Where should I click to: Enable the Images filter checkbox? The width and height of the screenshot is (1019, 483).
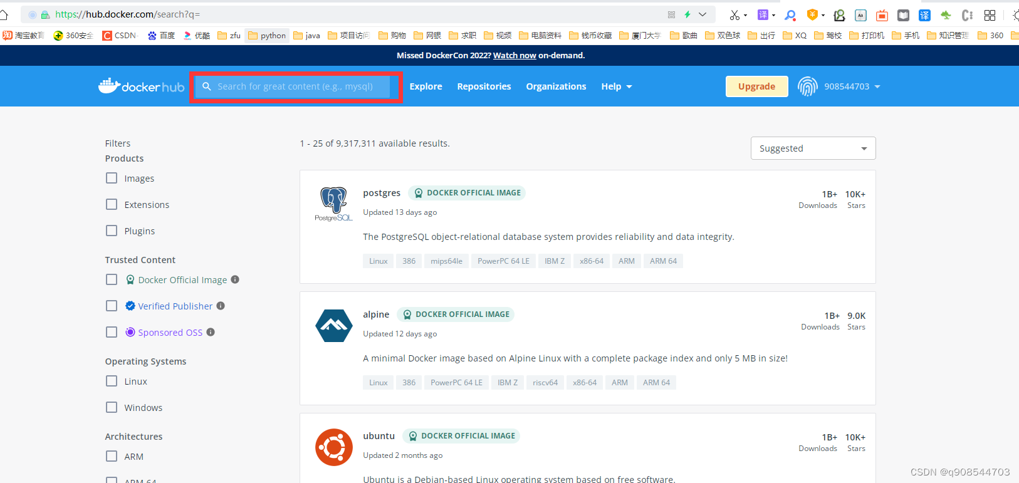tap(112, 178)
